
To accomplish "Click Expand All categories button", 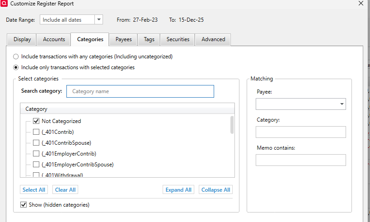I will pos(178,190).
